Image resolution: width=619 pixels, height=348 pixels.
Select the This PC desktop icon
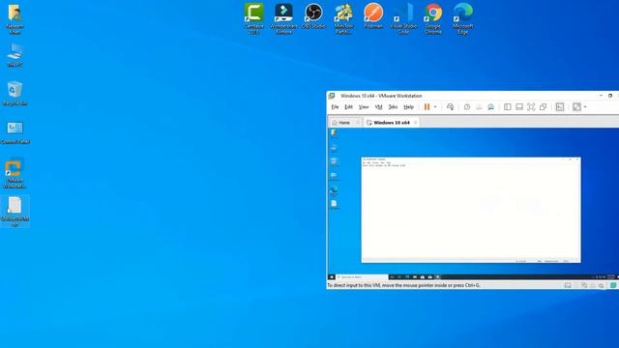coord(15,55)
